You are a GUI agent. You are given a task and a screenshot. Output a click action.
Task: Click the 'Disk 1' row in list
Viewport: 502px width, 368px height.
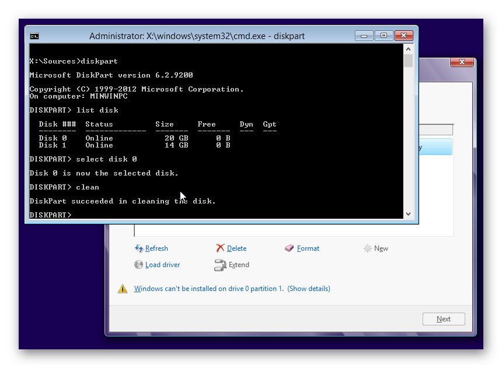pos(134,145)
